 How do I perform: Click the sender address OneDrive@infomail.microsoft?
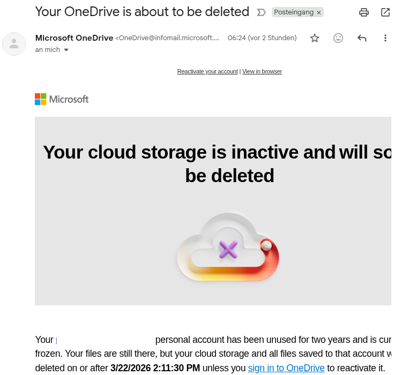pyautogui.click(x=167, y=38)
